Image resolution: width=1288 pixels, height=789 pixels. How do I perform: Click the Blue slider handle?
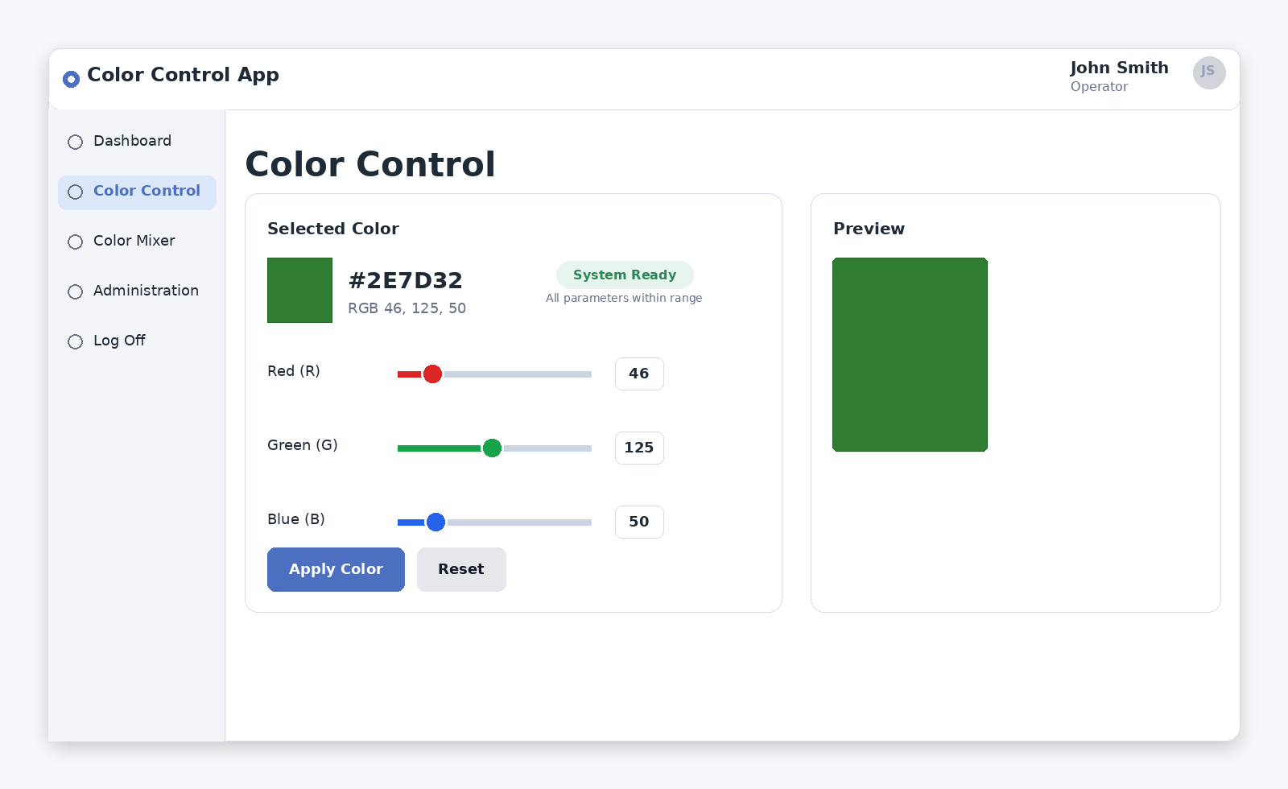[436, 523]
